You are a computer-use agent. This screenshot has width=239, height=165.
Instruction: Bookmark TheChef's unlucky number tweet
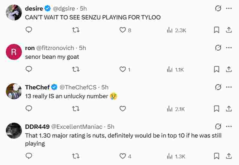(217, 109)
